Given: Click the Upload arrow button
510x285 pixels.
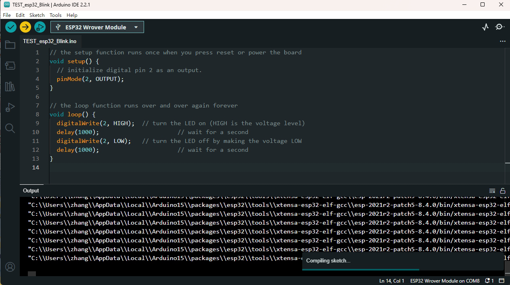Looking at the screenshot, I should point(25,27).
